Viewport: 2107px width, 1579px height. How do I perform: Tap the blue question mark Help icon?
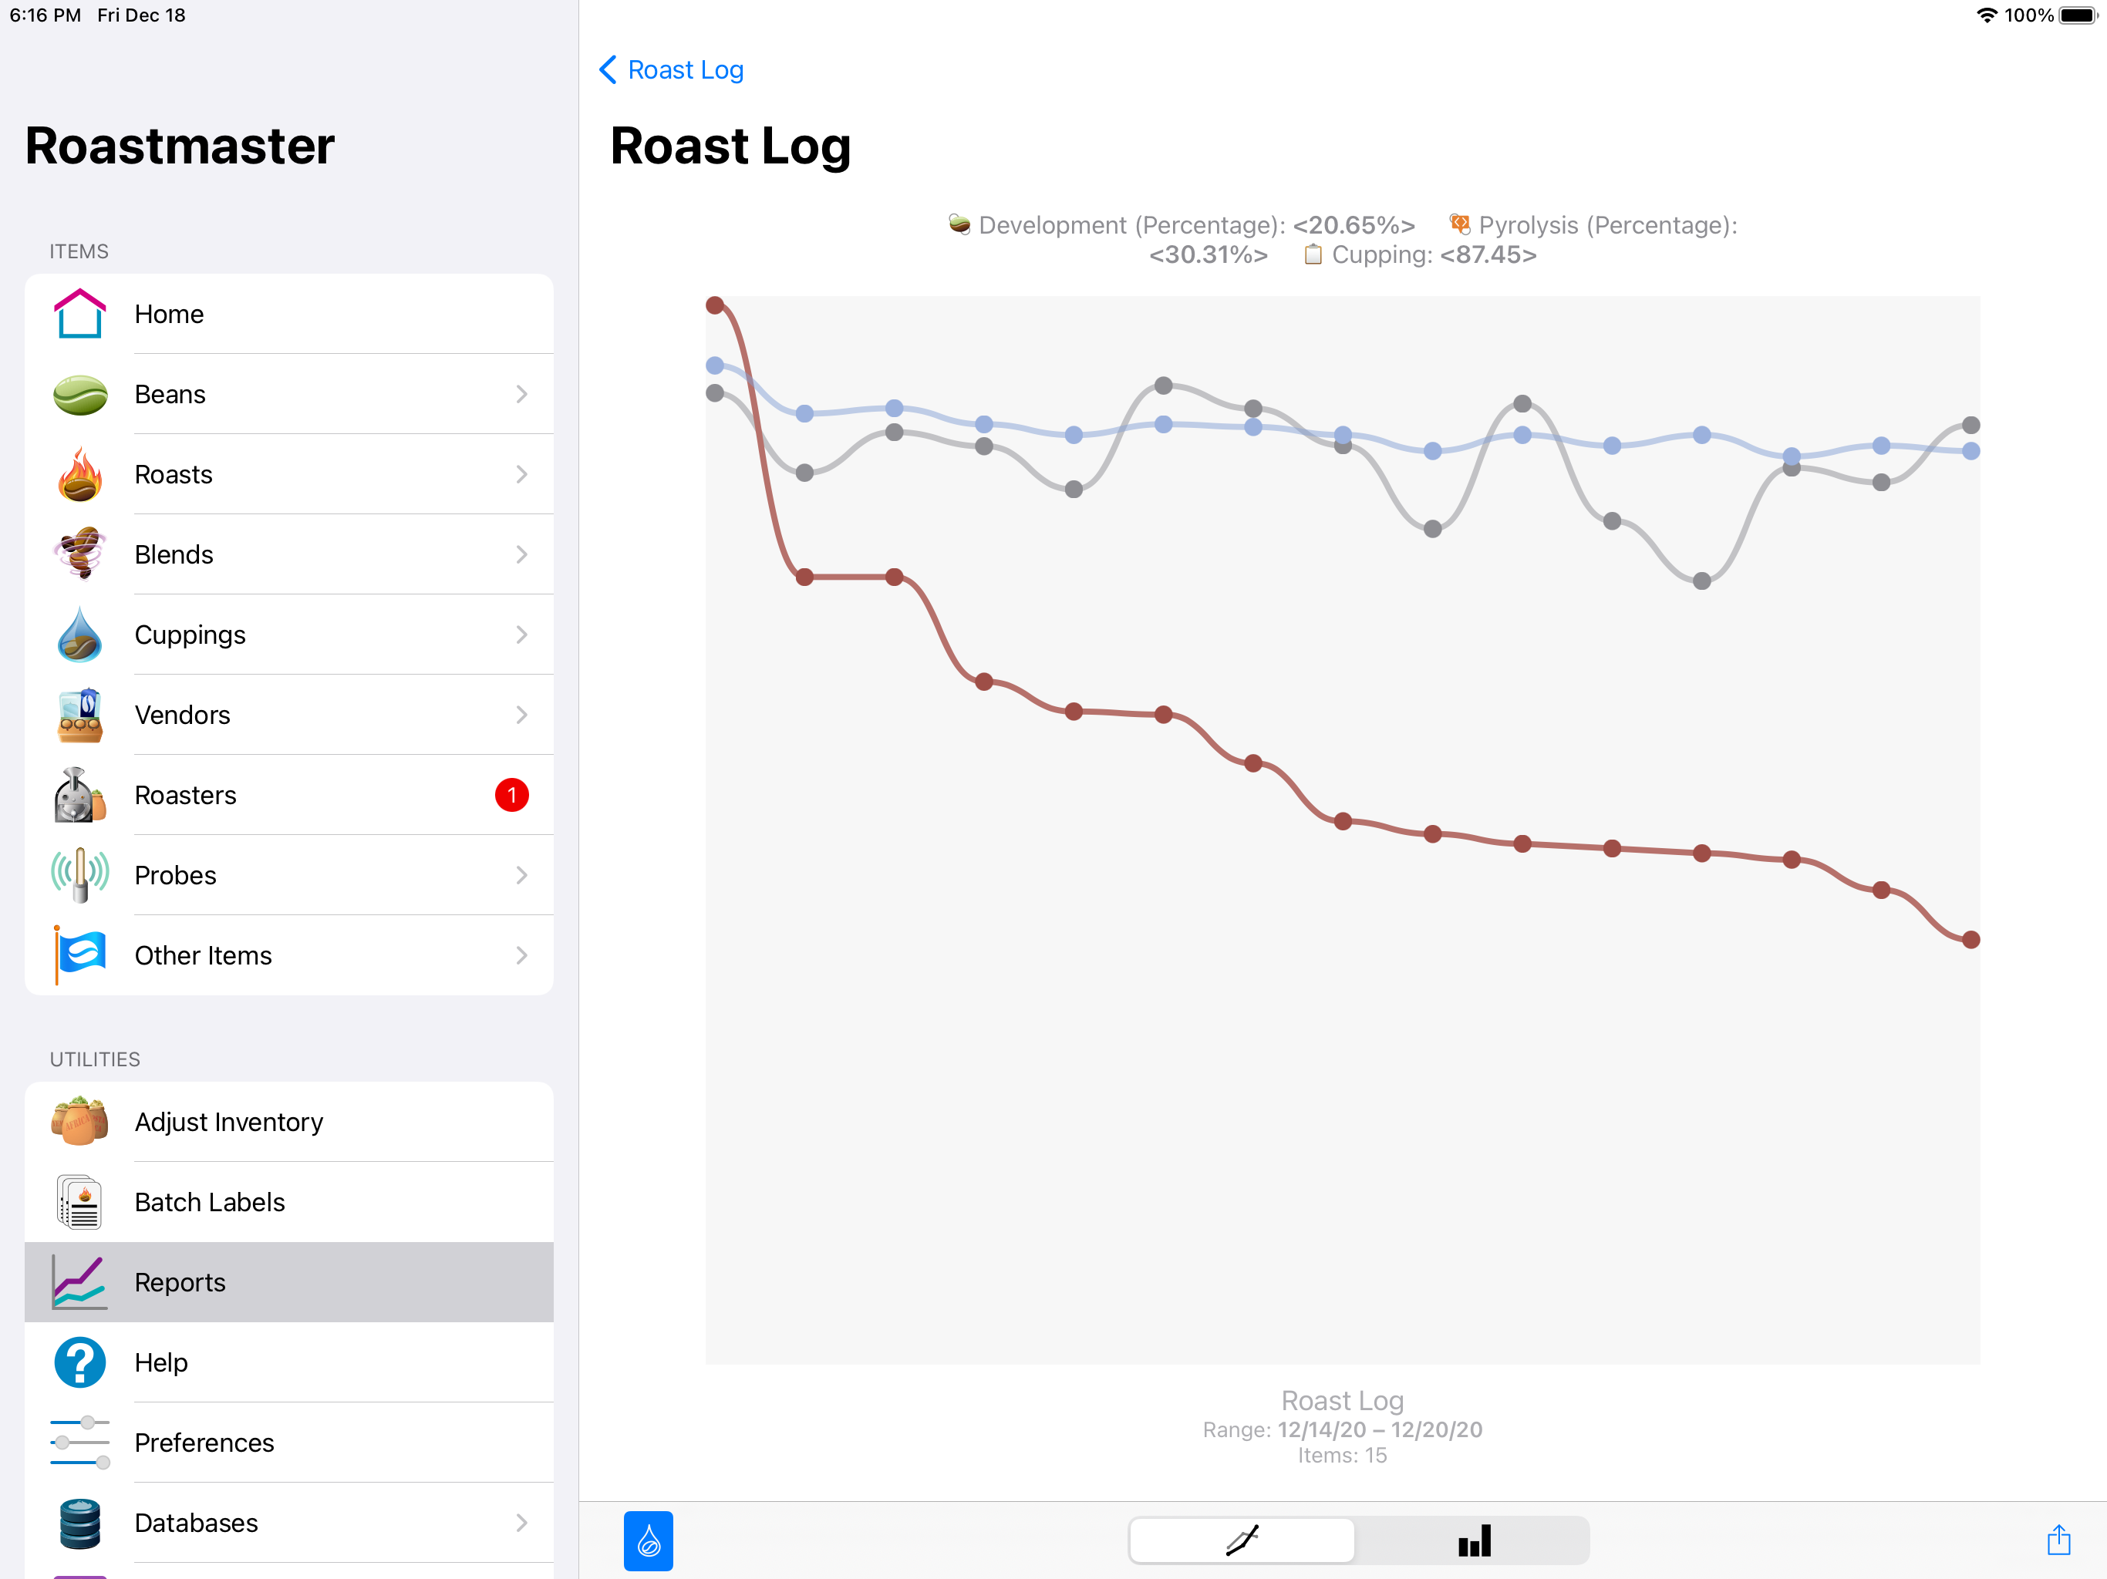click(x=80, y=1363)
